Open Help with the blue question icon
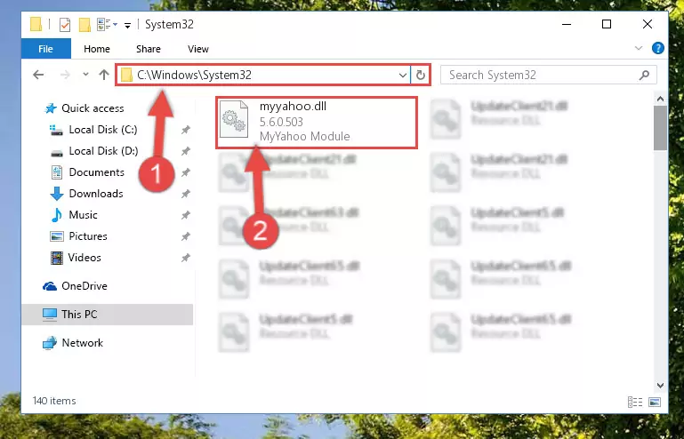 pos(658,48)
